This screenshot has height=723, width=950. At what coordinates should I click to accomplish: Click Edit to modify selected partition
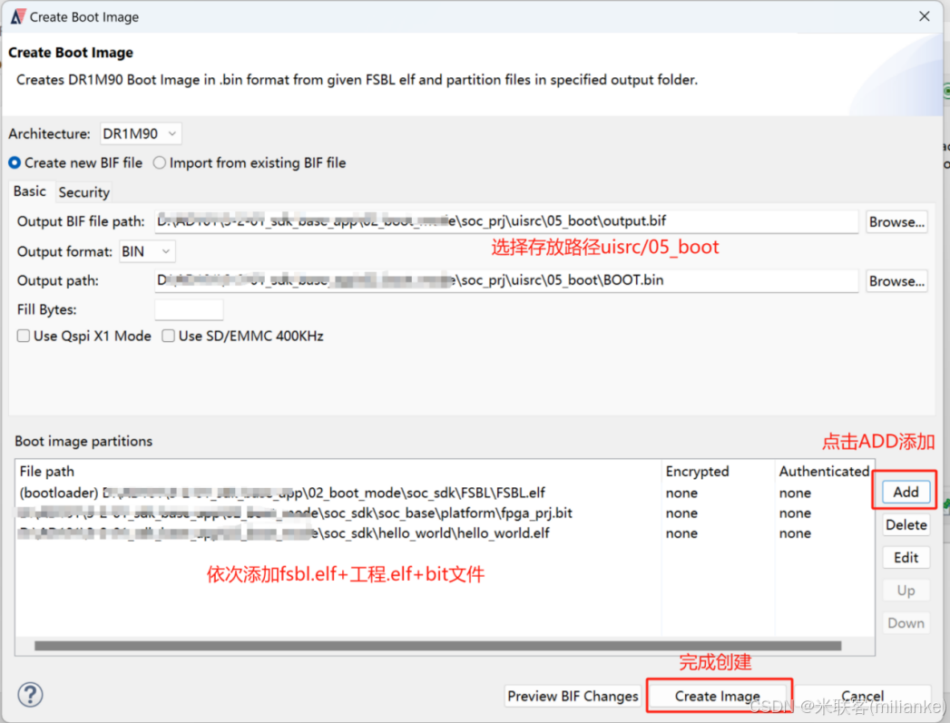(x=906, y=557)
